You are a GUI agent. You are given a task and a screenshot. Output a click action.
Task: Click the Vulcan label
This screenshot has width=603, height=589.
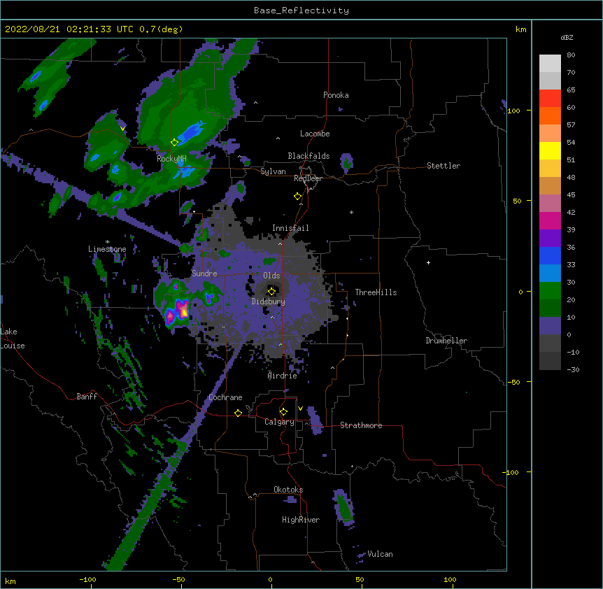pyautogui.click(x=380, y=554)
